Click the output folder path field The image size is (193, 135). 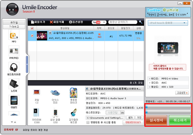(x=106, y=118)
